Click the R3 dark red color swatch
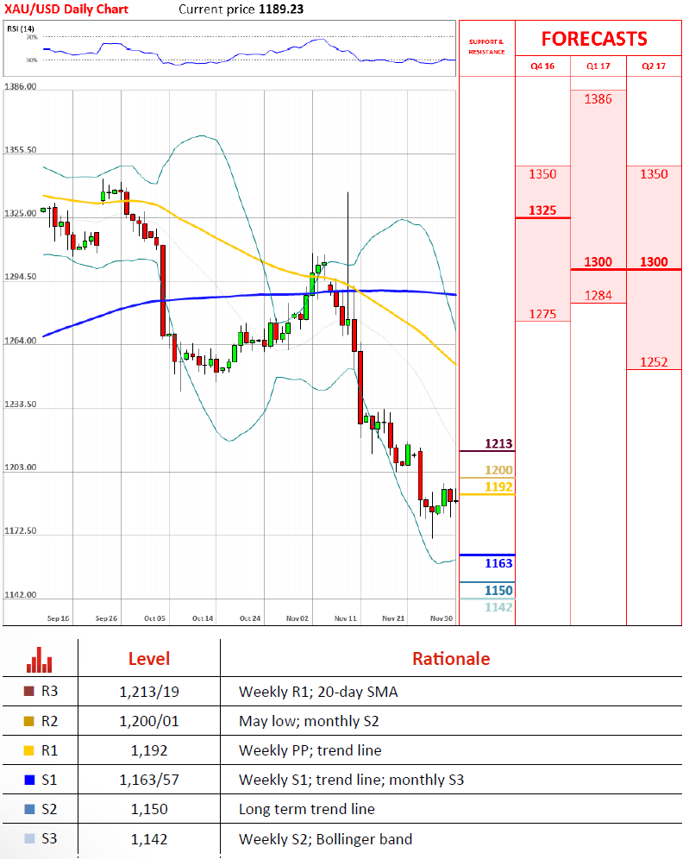Image resolution: width=689 pixels, height=859 pixels. pos(29,692)
